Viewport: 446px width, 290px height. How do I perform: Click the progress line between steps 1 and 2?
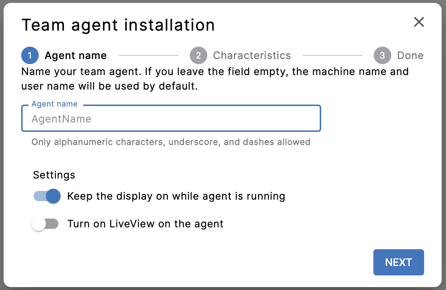pyautogui.click(x=149, y=55)
